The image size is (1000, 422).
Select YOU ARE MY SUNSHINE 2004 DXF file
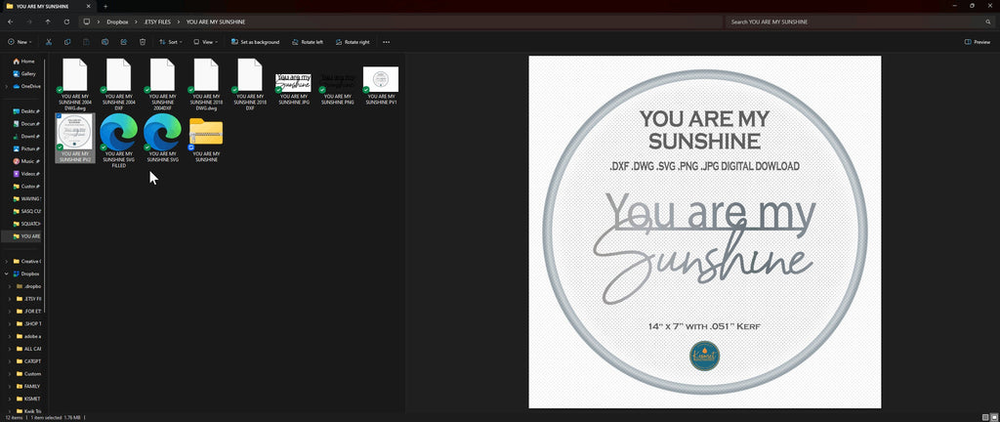[x=118, y=82]
